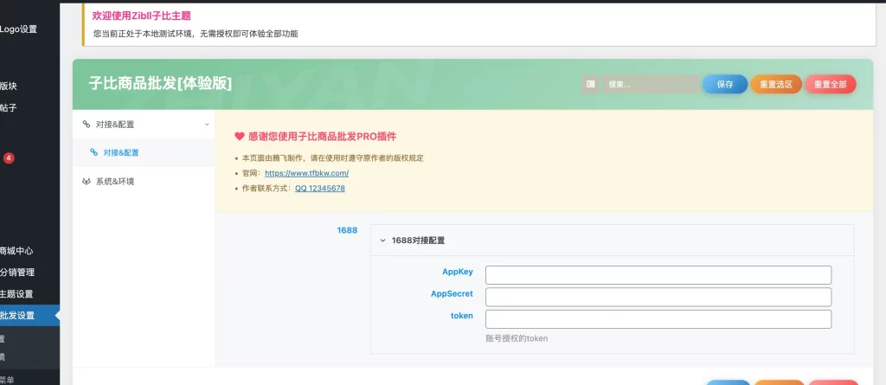Click the red notification badge showing 4

9,158
